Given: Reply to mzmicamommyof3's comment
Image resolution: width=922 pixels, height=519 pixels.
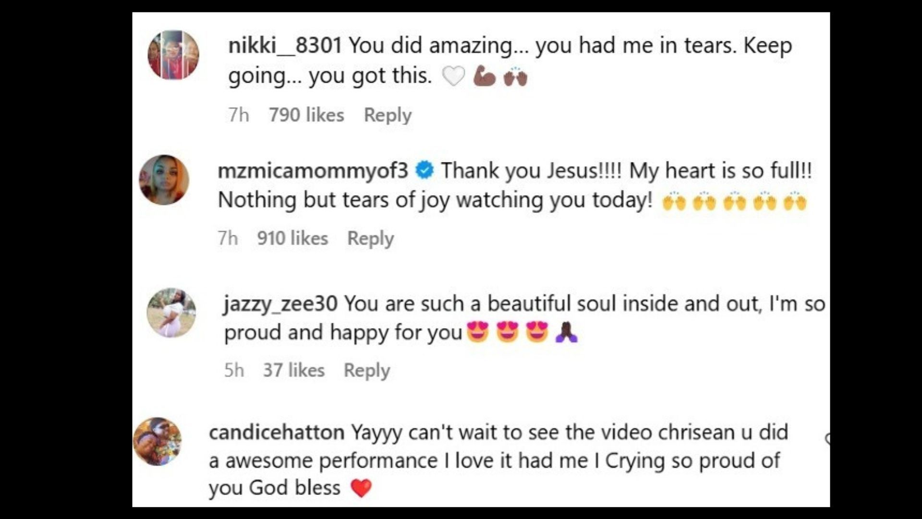Looking at the screenshot, I should (x=371, y=238).
